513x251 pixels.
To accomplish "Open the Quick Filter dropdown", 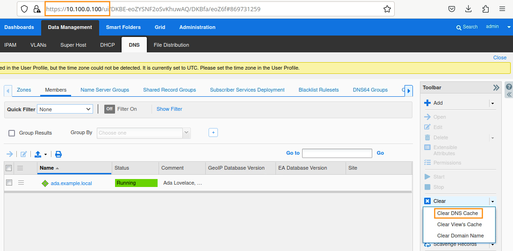I will (x=65, y=109).
